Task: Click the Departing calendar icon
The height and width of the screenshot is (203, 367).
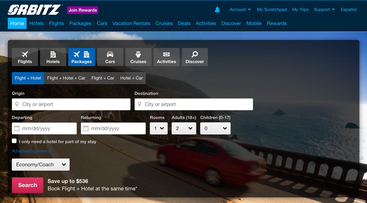Action: click(x=17, y=129)
